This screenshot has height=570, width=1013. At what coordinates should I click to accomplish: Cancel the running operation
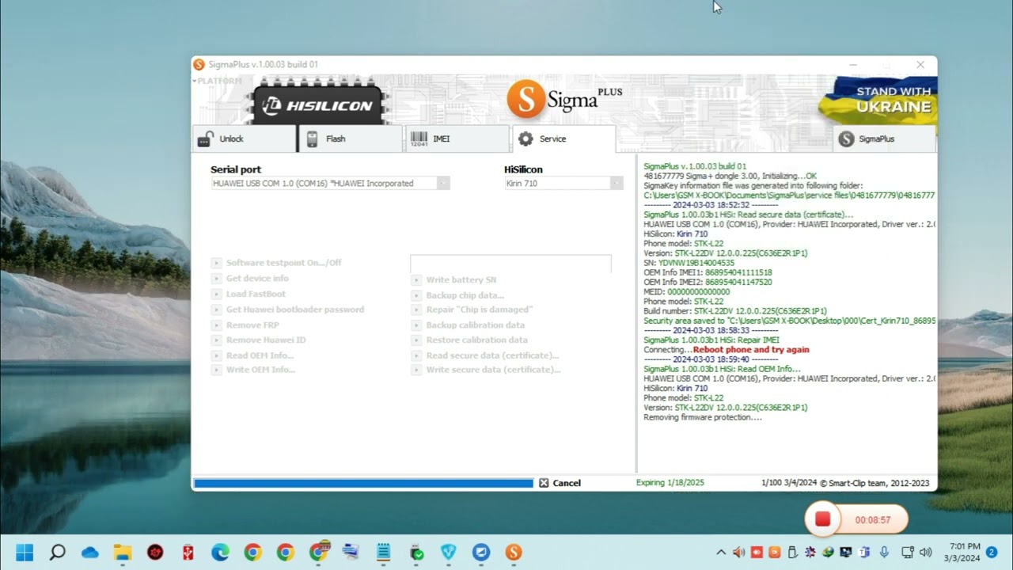560,483
